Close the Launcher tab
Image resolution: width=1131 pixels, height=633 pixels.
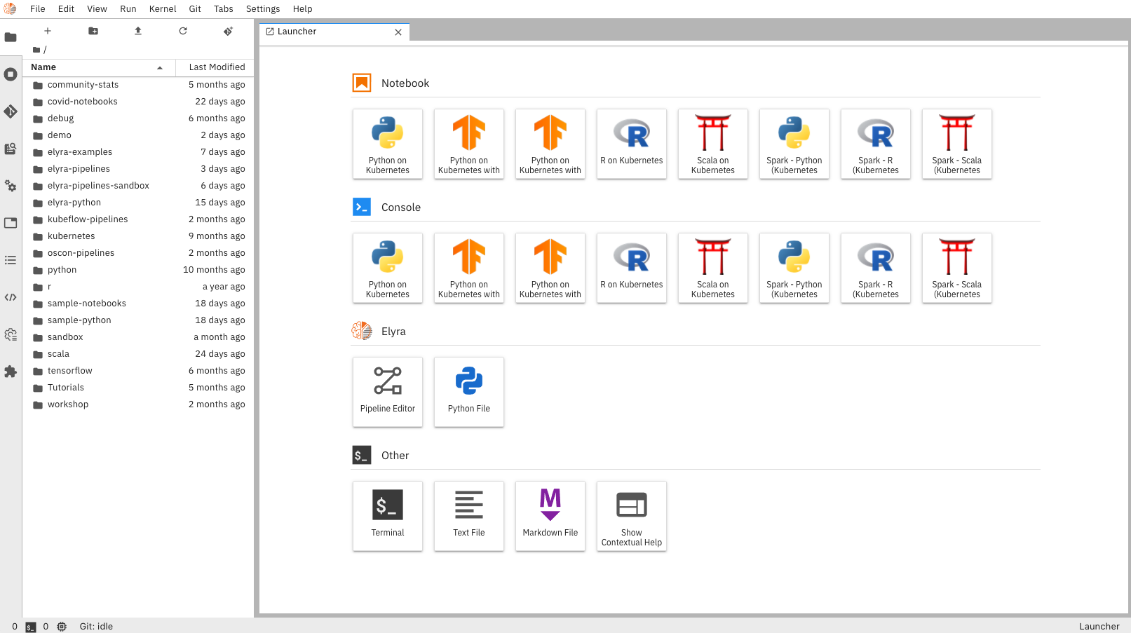click(x=398, y=32)
